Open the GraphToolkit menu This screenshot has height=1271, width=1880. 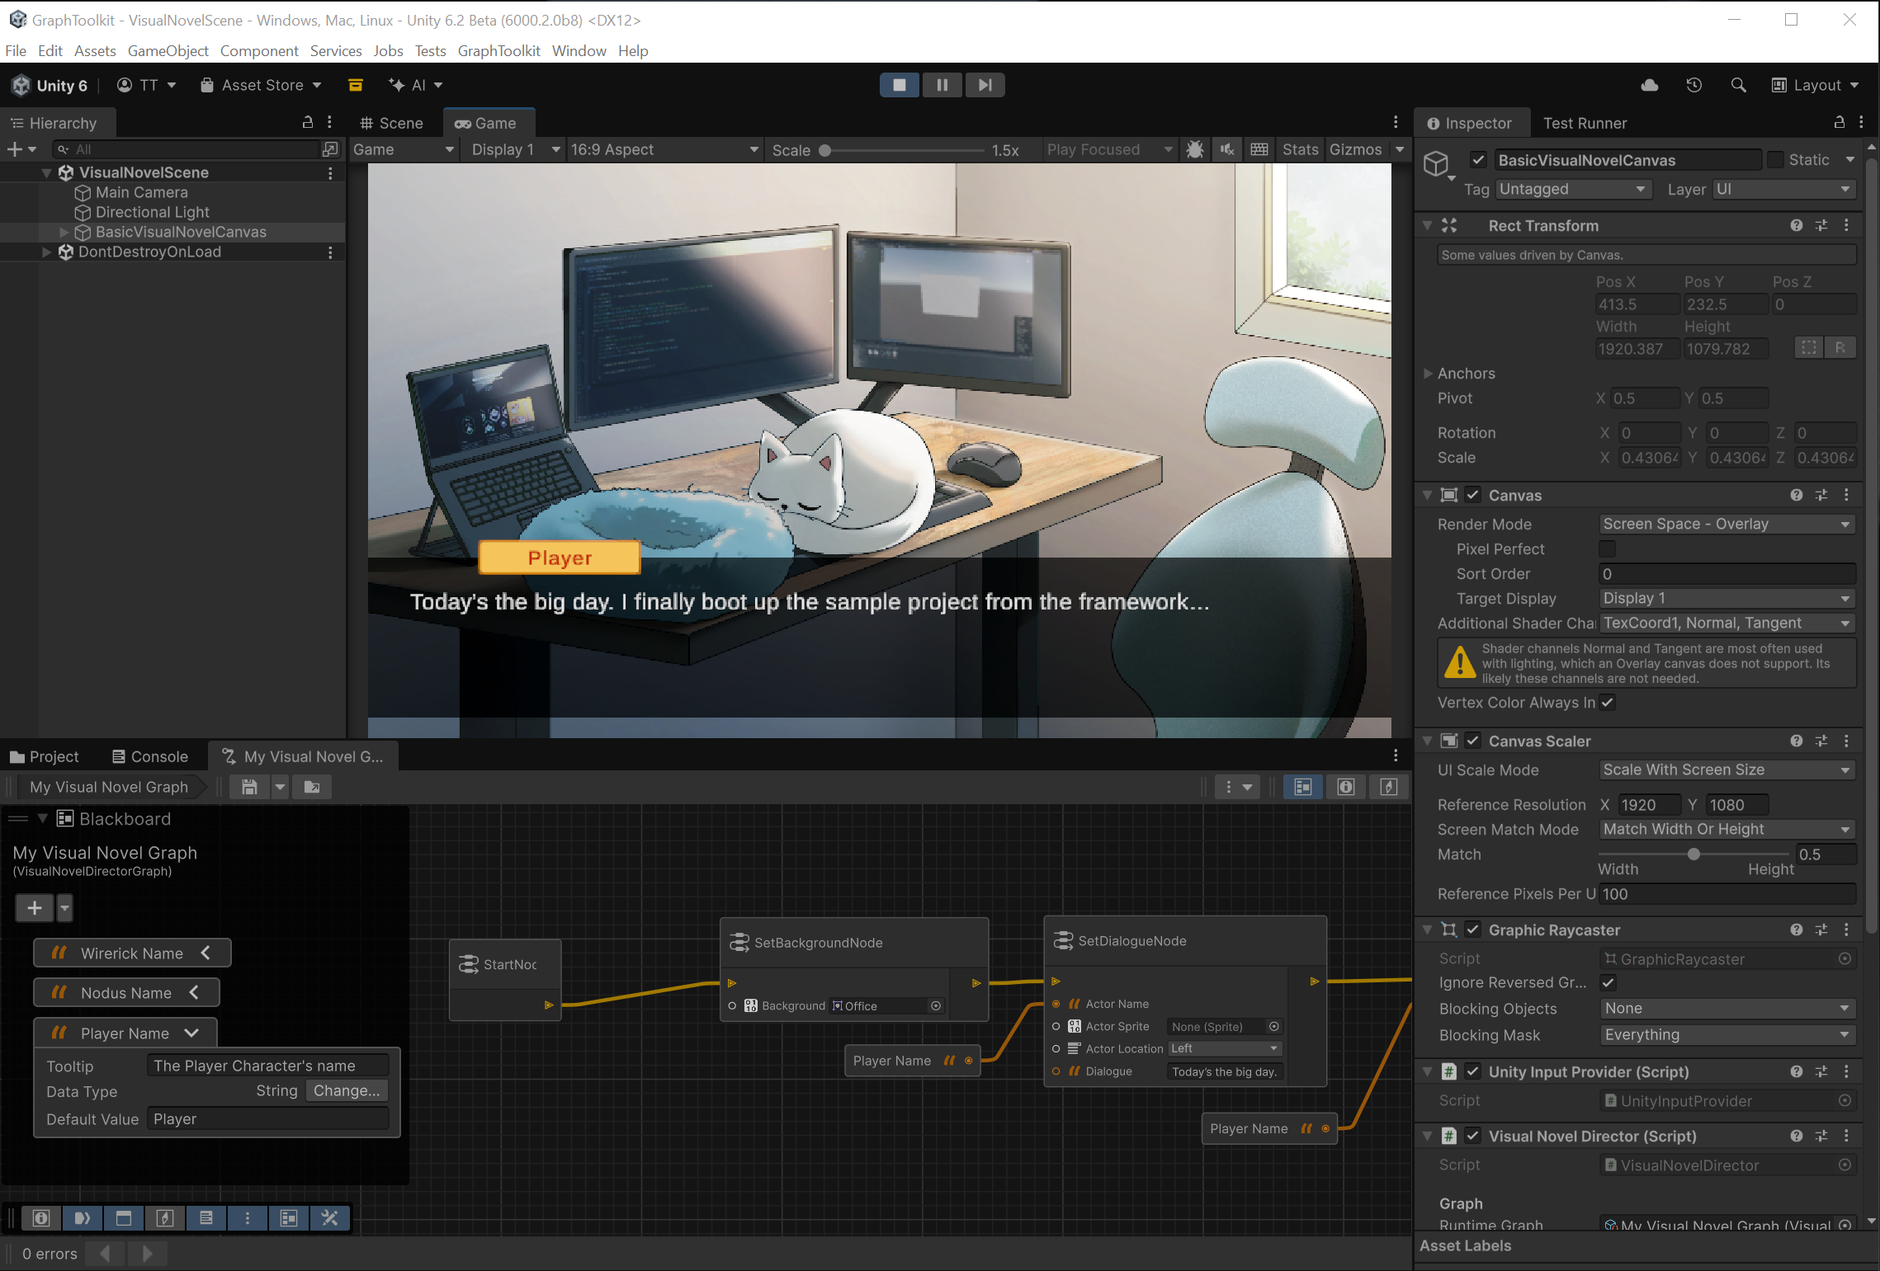point(498,50)
